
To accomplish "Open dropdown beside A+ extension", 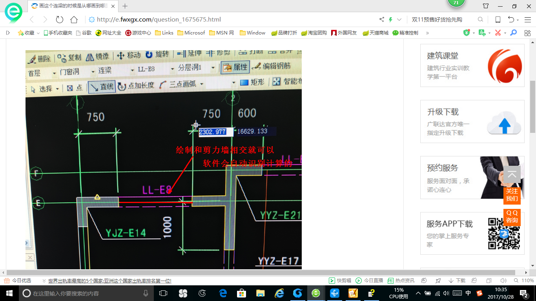I will tap(489, 33).
